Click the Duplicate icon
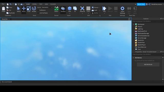 (7, 13)
